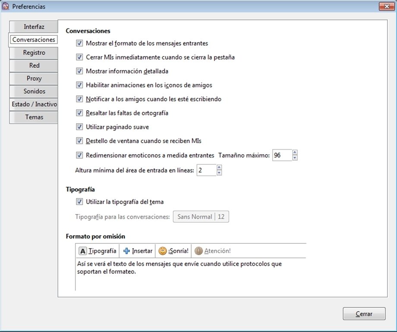Disable Mostrar información detallada
The height and width of the screenshot is (332, 397).
pyautogui.click(x=79, y=71)
